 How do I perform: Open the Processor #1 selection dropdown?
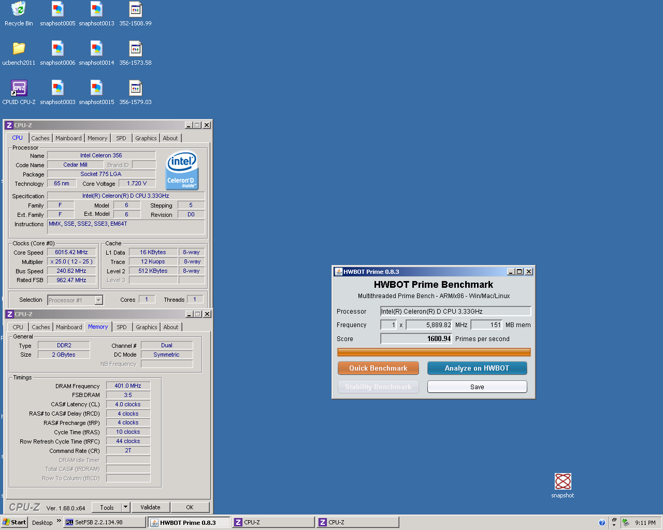tap(99, 300)
